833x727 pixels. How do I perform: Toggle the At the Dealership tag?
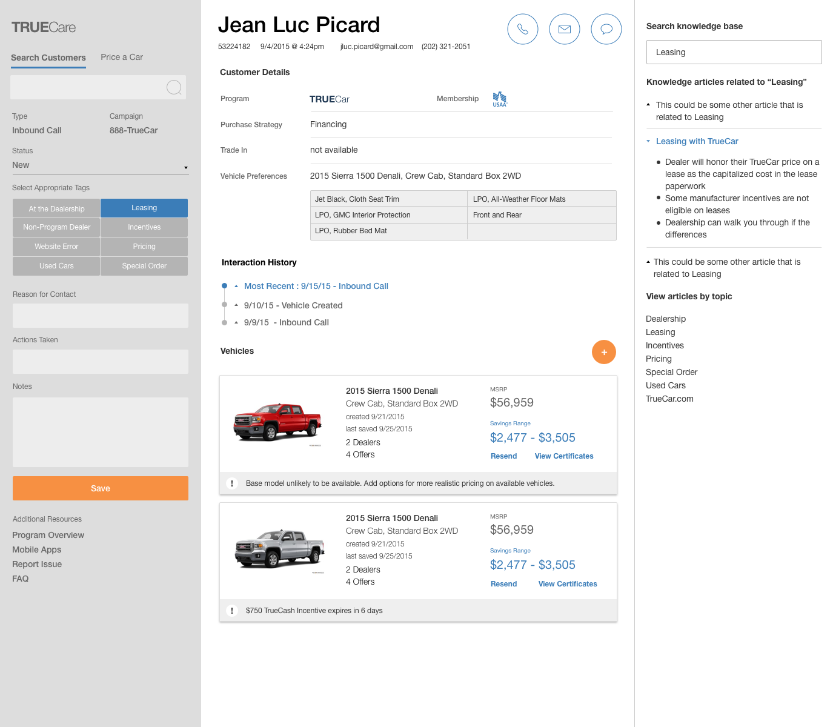tap(56, 208)
